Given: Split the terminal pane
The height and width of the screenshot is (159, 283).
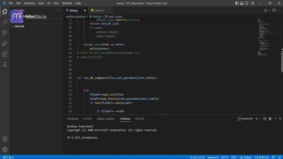Looking at the screenshot, I should tap(264, 119).
